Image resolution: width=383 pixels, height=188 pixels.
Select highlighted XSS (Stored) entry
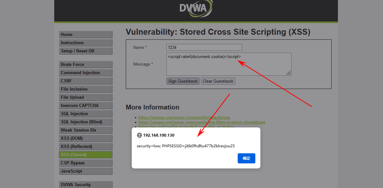pyautogui.click(x=86, y=155)
